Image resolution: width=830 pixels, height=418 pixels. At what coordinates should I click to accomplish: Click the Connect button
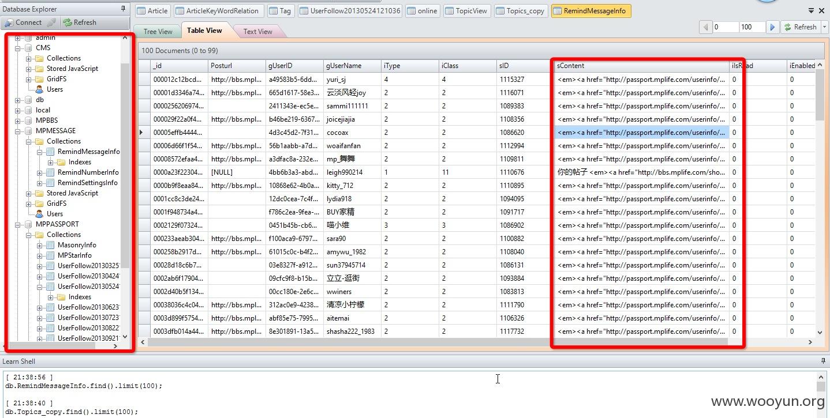pos(23,22)
